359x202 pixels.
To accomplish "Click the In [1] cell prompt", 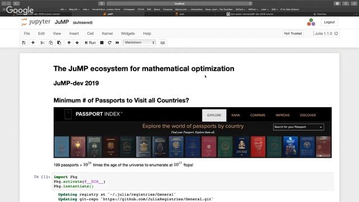I will 42,177.
